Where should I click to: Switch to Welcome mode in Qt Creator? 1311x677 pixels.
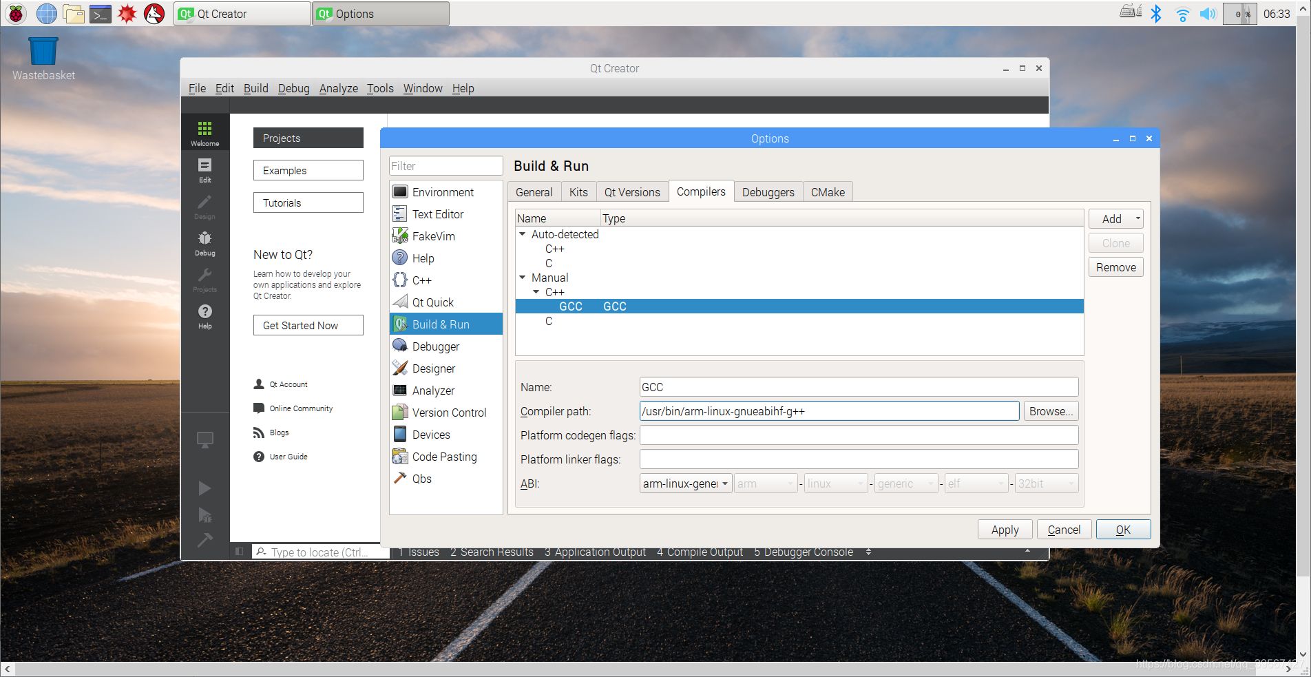click(x=204, y=134)
